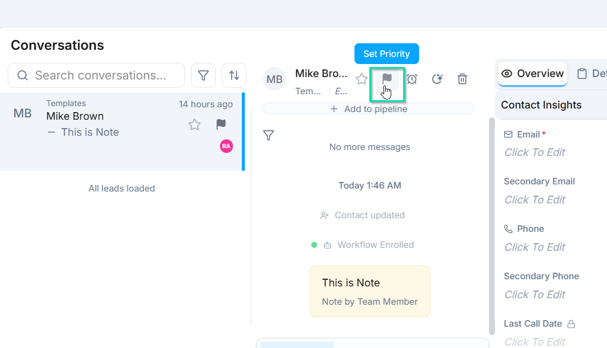Switch to the Overview tab
Screen dimensions: 607x348
(532, 74)
